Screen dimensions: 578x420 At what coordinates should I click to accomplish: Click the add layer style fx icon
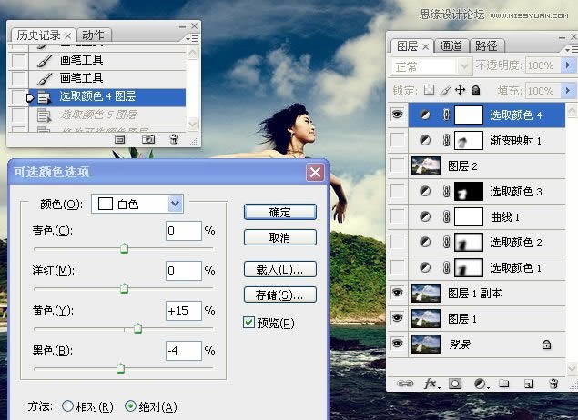point(431,384)
